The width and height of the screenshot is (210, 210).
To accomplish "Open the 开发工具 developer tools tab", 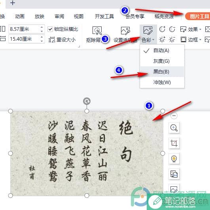I will coord(104,16).
